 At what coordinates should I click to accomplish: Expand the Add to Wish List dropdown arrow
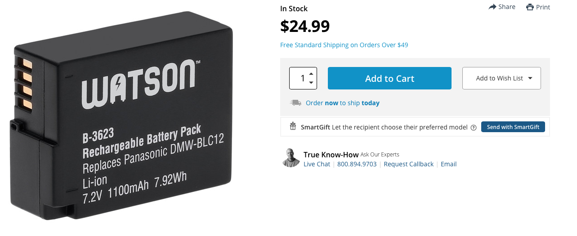coord(530,78)
